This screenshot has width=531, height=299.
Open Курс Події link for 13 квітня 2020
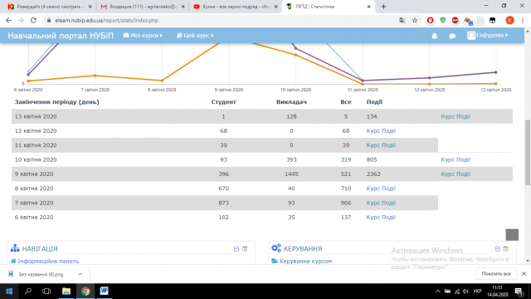point(455,116)
